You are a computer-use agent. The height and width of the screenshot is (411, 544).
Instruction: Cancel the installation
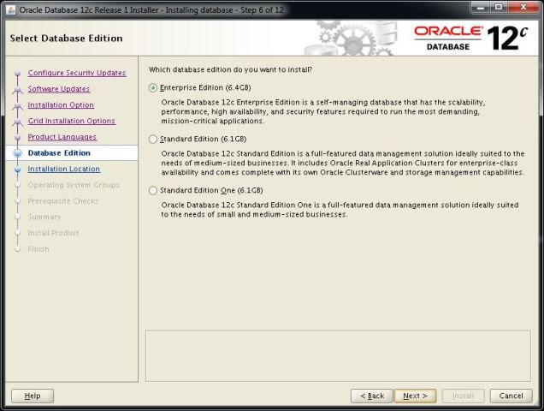tap(511, 396)
